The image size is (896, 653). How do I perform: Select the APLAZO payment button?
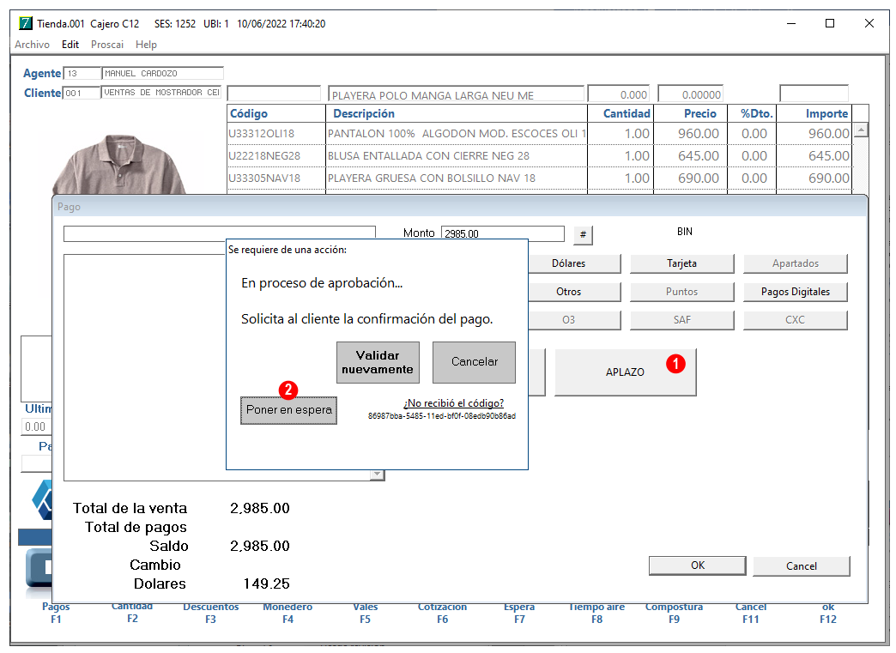[625, 372]
